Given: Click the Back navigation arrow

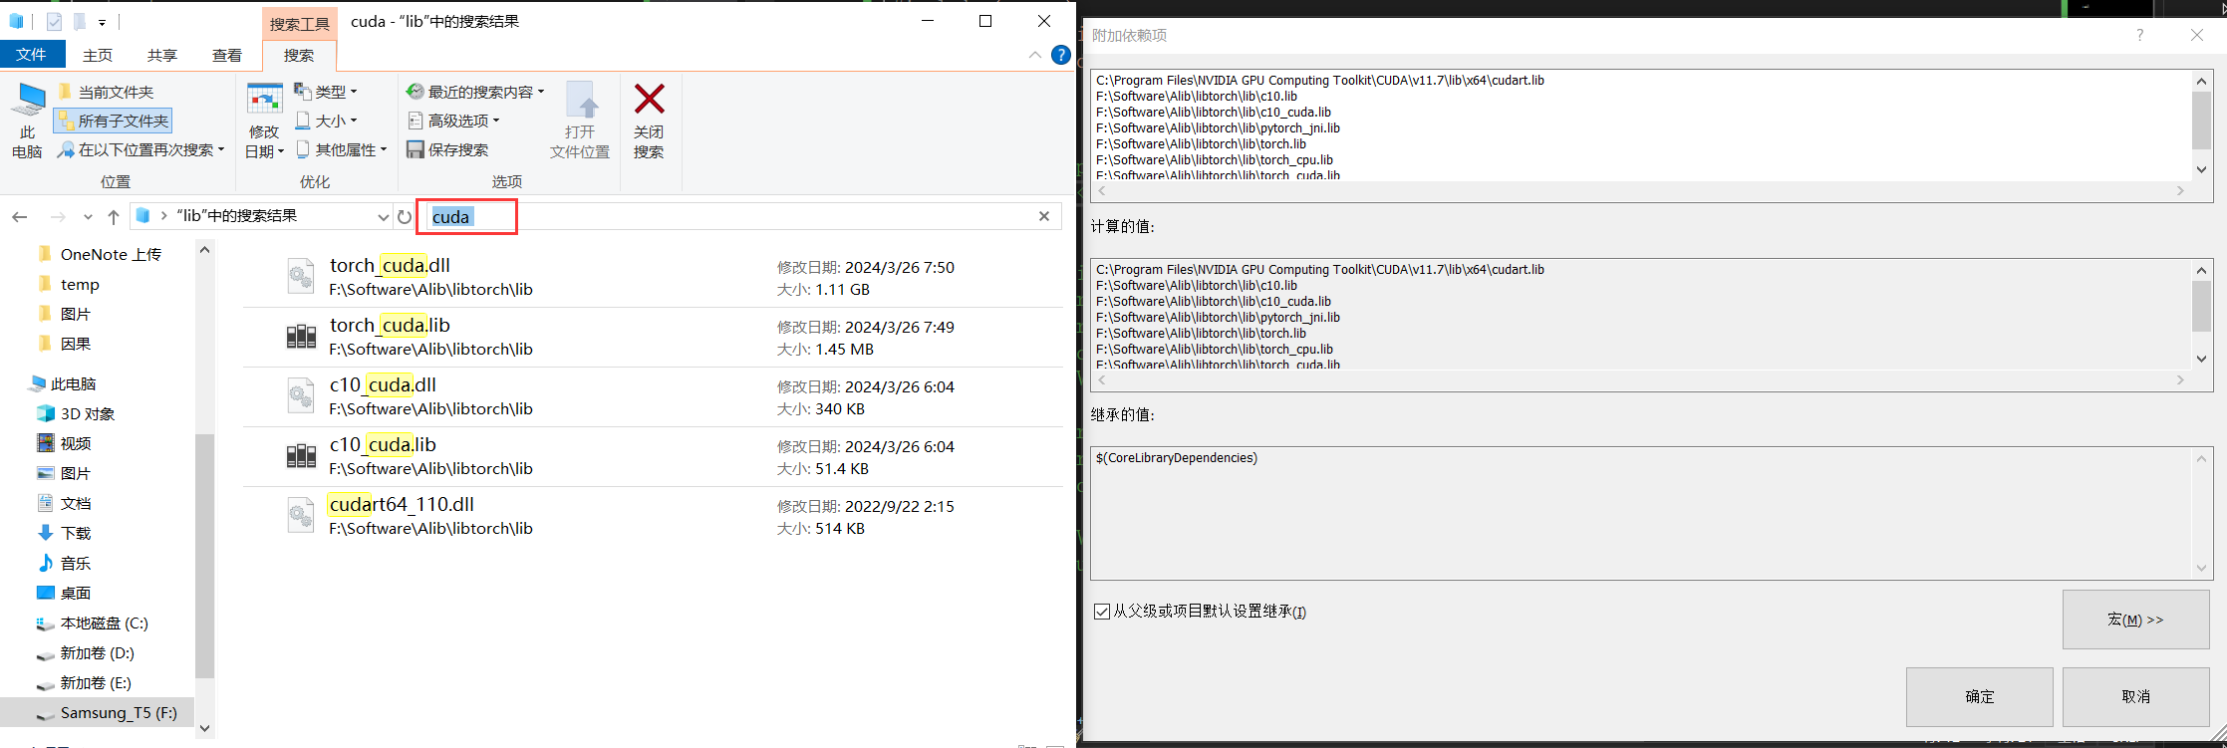Looking at the screenshot, I should (x=20, y=216).
